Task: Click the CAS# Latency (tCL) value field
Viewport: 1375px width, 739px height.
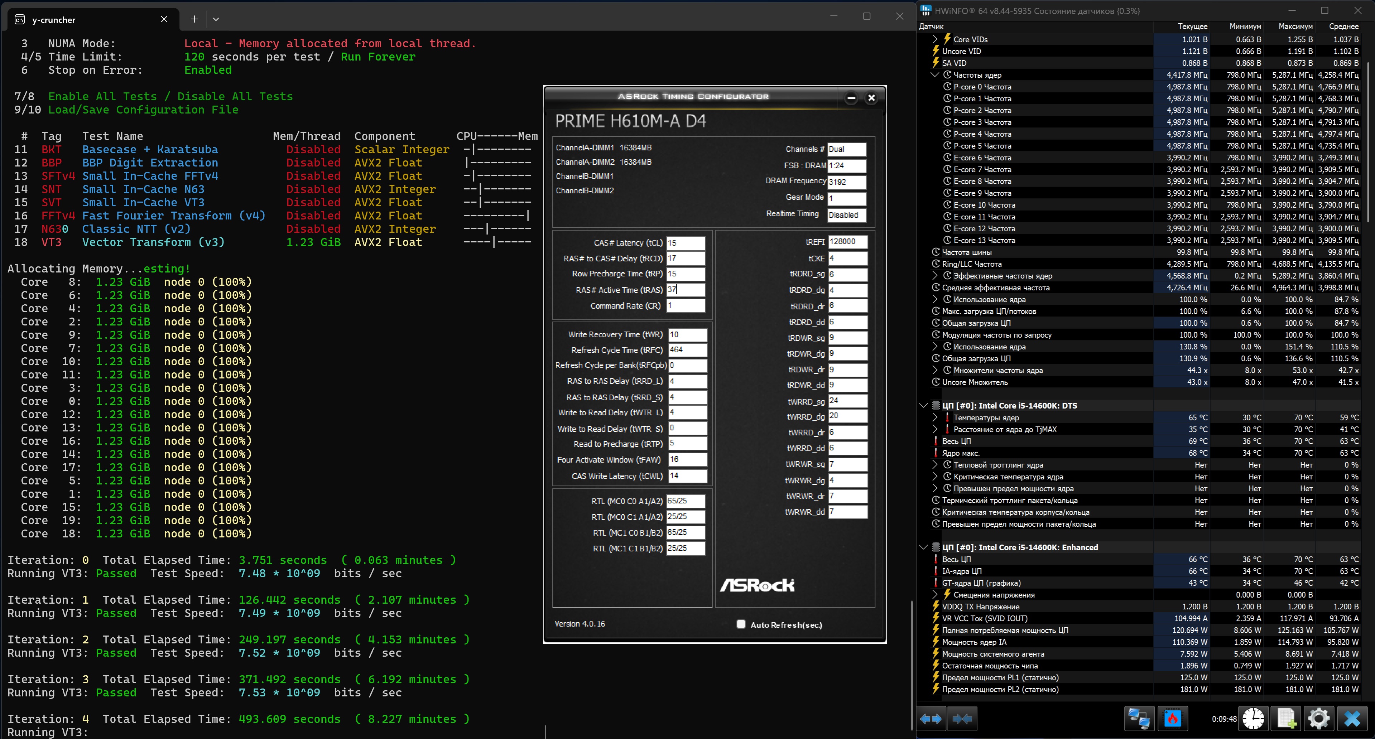Action: pyautogui.click(x=686, y=243)
